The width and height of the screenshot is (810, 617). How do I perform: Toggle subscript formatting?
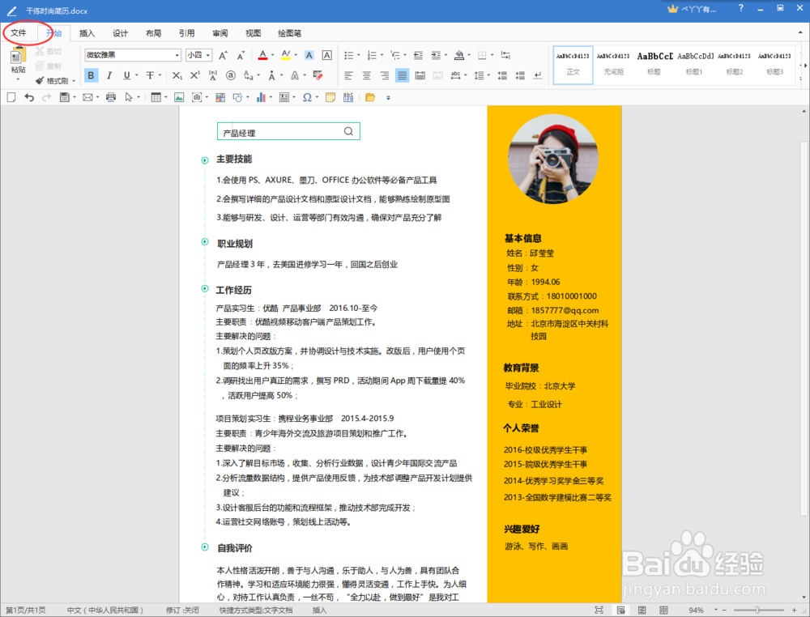click(177, 75)
